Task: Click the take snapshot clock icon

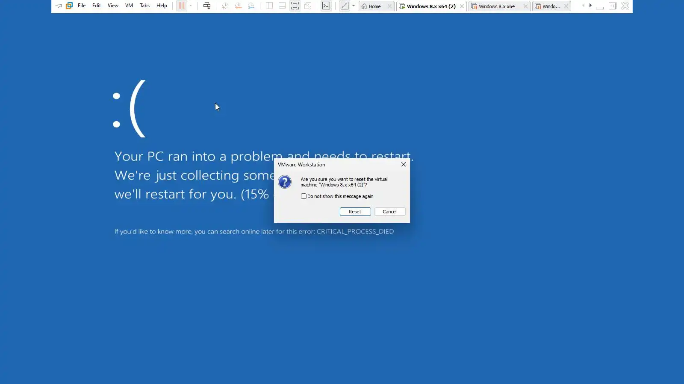Action: tap(225, 6)
